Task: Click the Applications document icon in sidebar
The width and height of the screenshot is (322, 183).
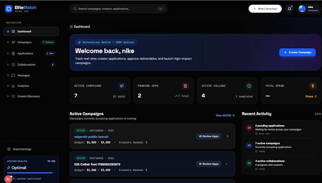Action: coord(13,53)
